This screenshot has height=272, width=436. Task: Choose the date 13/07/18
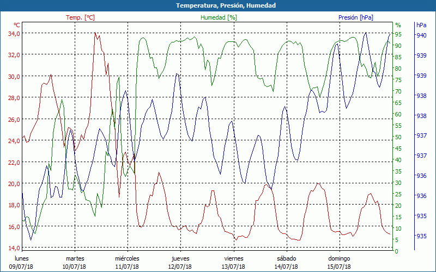coord(233,267)
